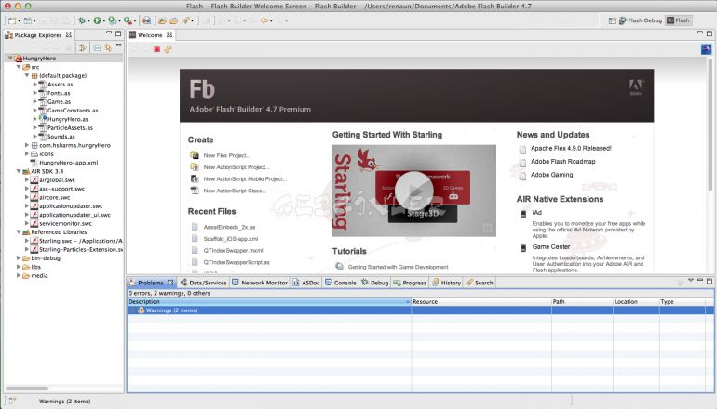The height and width of the screenshot is (409, 717).
Task: Switch to Flash Debug perspective
Action: coord(641,20)
